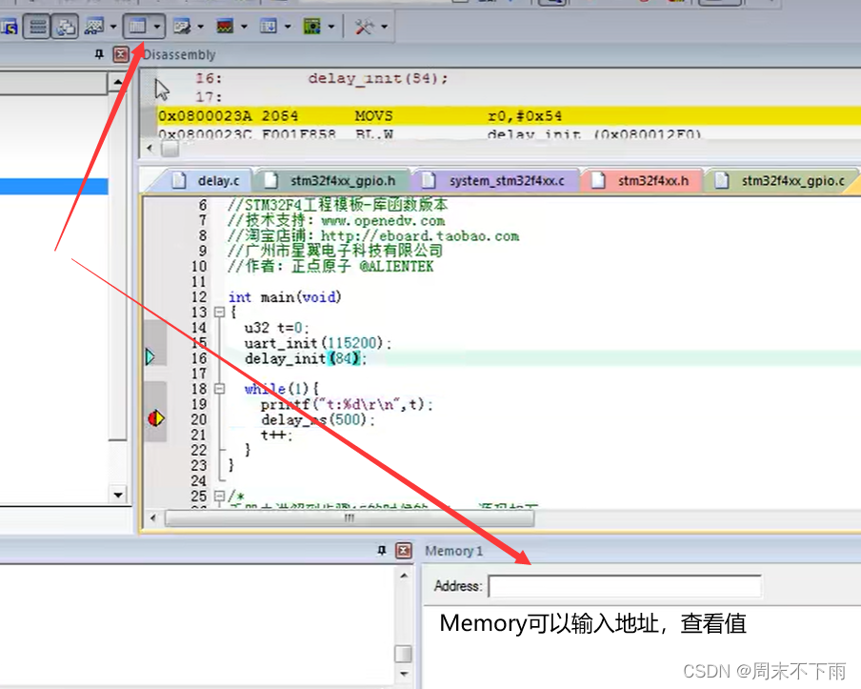Screen dimensions: 861x689
Task: Click the Trace Windows toolbar icon
Action: [x=269, y=27]
